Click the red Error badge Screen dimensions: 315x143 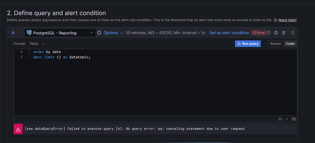(258, 33)
